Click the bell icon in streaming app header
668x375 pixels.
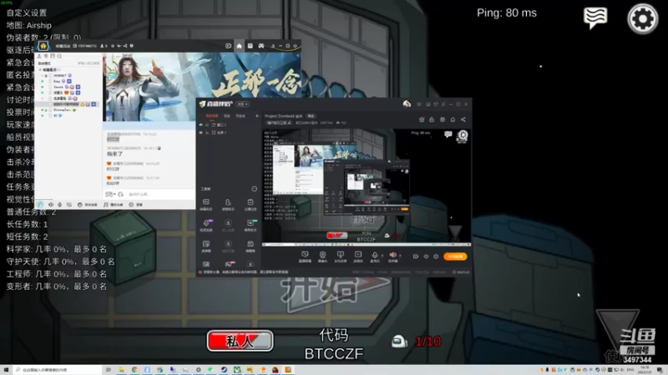(453, 119)
